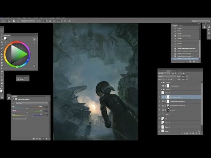Image resolution: width=211 pixels, height=158 pixels.
Task: Select the Clone Stamp tool in the toolbar
Action: 2,54
